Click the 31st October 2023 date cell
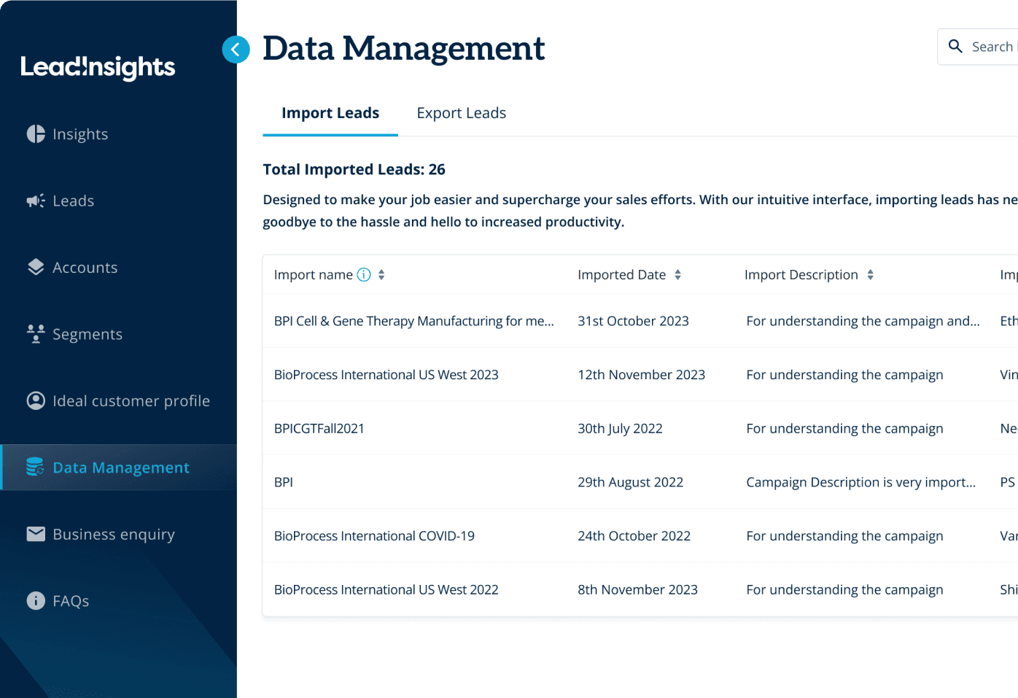Screen dimensions: 1018x698 pyautogui.click(x=633, y=321)
